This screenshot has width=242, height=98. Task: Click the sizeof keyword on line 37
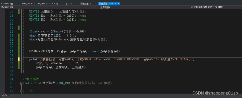(x=94, y=51)
